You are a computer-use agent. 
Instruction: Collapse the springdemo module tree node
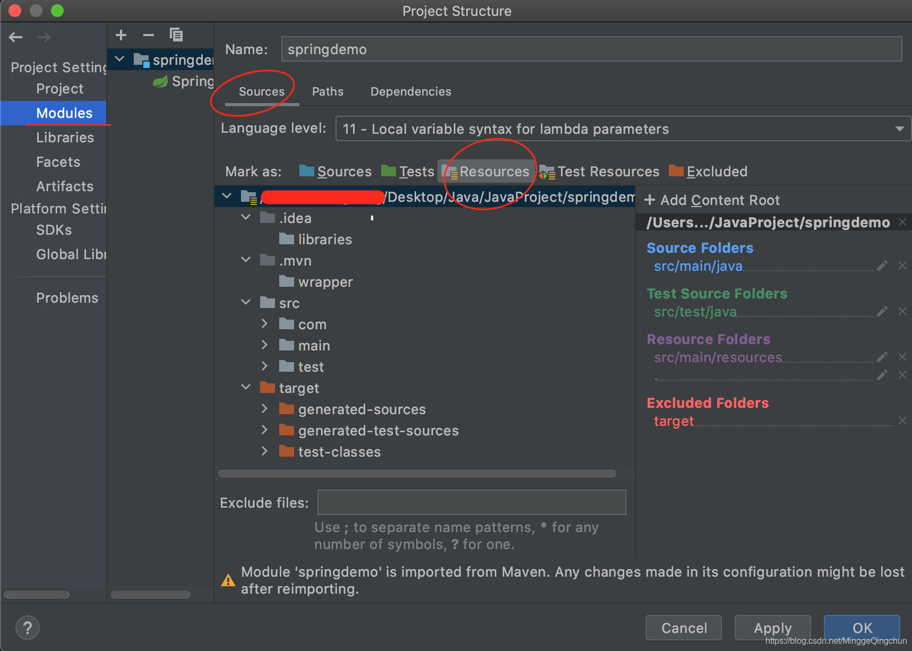(x=120, y=59)
